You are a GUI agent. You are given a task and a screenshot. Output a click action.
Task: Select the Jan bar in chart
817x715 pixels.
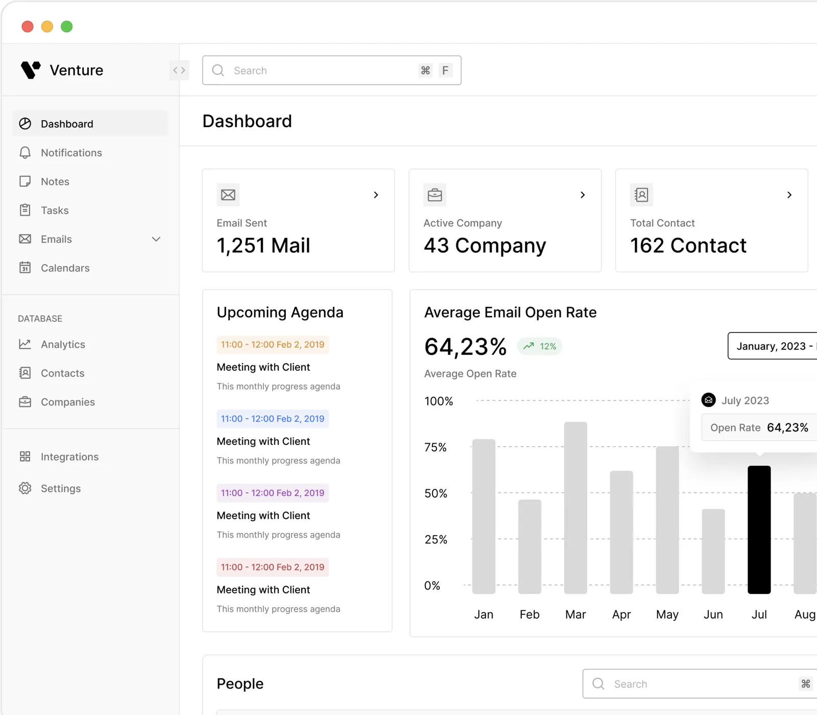pos(484,516)
